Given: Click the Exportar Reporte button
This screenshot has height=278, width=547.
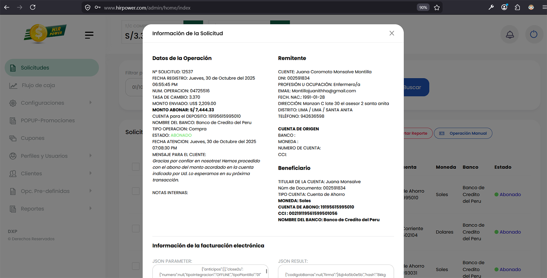Looking at the screenshot, I should click(x=418, y=133).
